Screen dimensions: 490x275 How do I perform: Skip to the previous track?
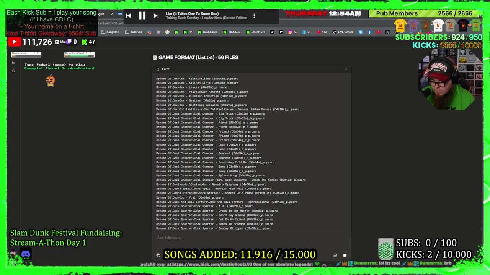pyautogui.click(x=129, y=16)
